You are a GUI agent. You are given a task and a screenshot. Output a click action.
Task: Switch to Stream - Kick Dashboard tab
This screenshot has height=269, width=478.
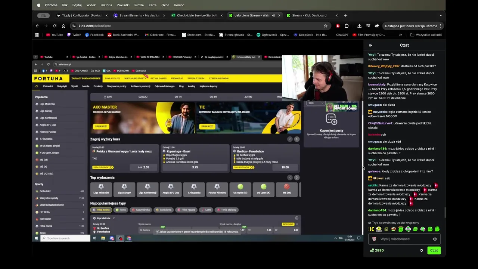pyautogui.click(x=312, y=15)
